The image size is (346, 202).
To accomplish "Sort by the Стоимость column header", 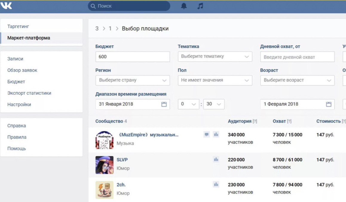I will (x=329, y=121).
